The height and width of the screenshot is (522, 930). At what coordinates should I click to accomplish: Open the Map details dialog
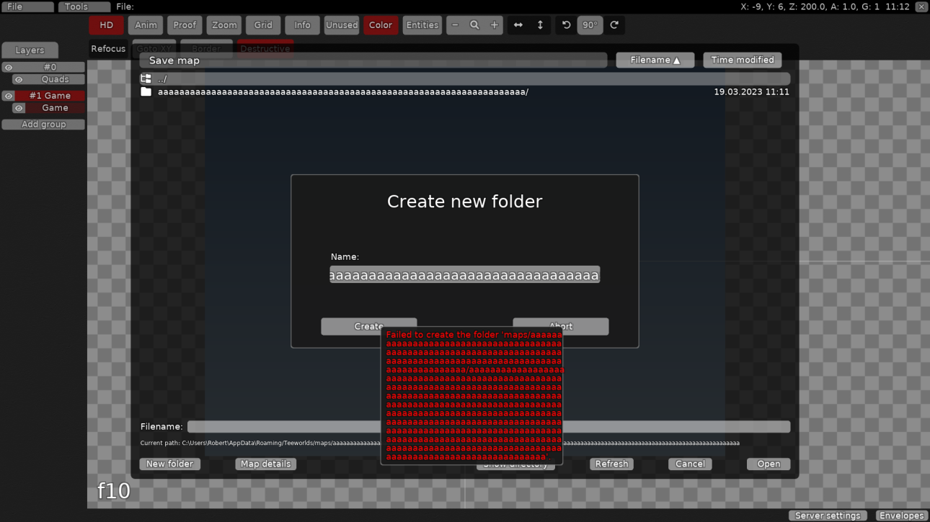pos(265,464)
